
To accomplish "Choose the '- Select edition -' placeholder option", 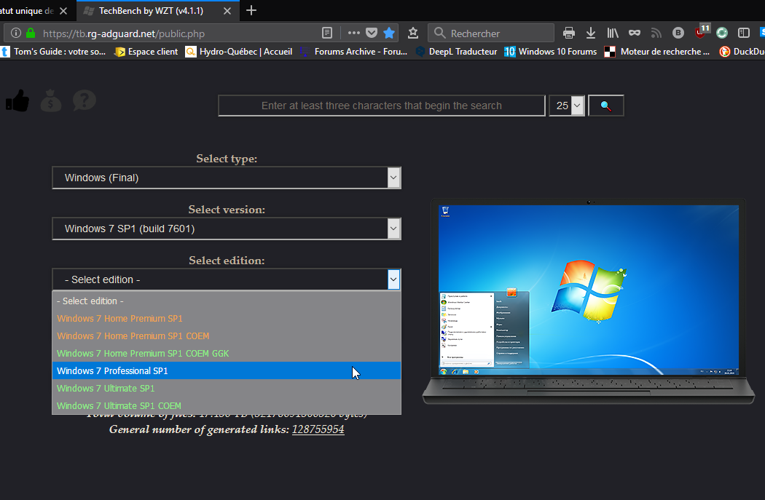I will tap(227, 301).
